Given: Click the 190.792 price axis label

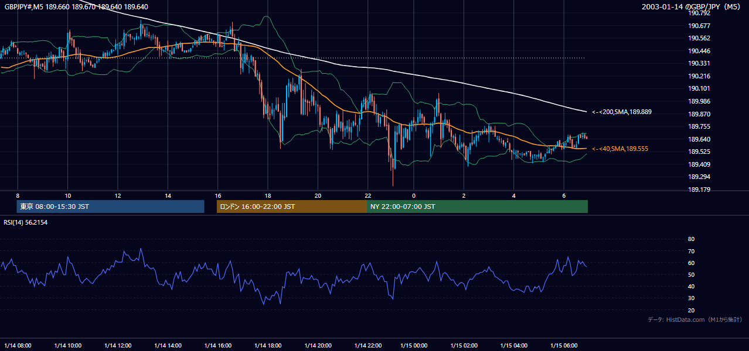Looking at the screenshot, I should 699,13.
